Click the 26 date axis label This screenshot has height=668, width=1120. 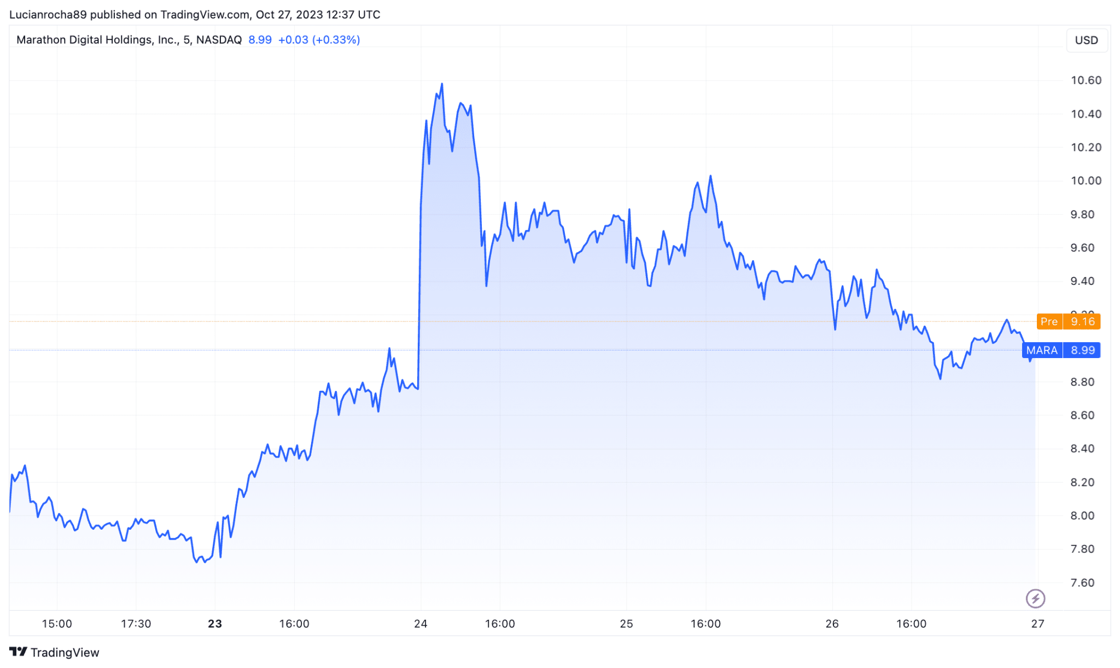point(832,624)
